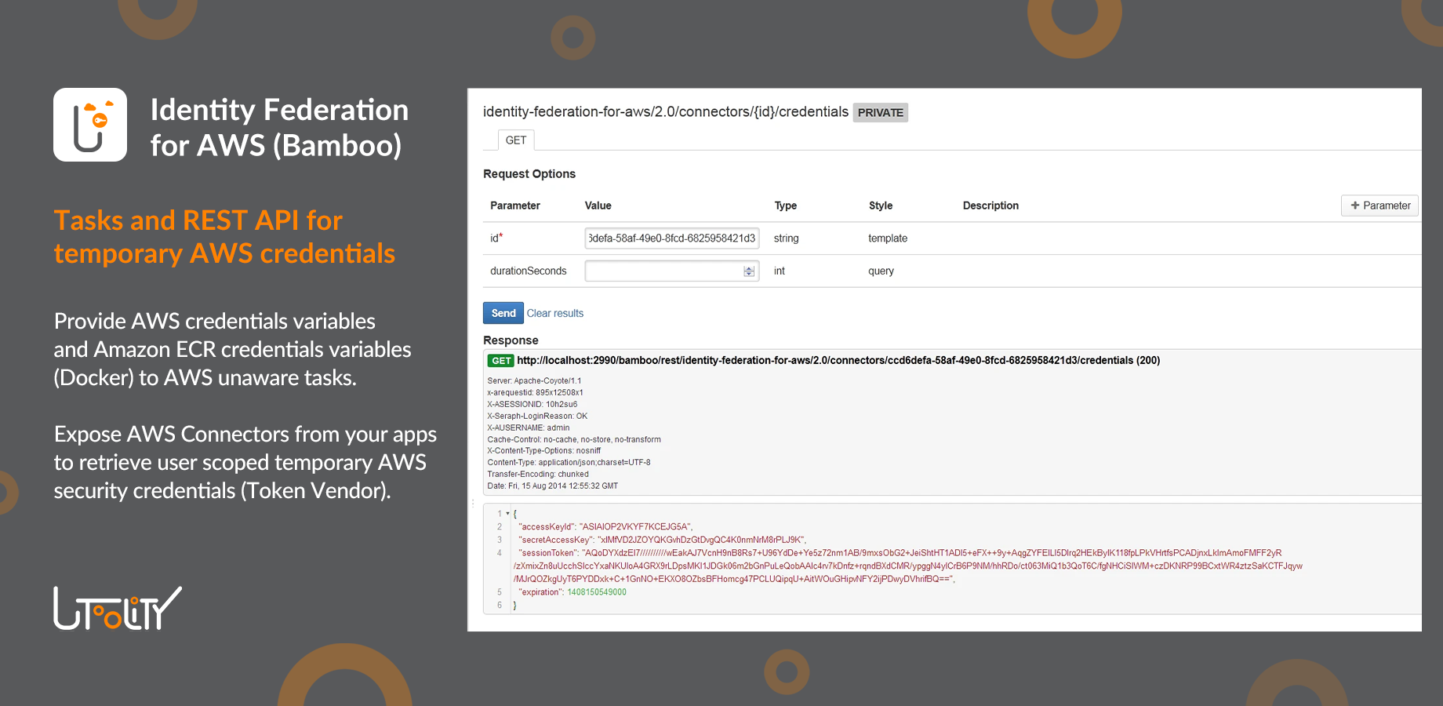
Task: Click the endpoint path title text
Action: coord(666,112)
